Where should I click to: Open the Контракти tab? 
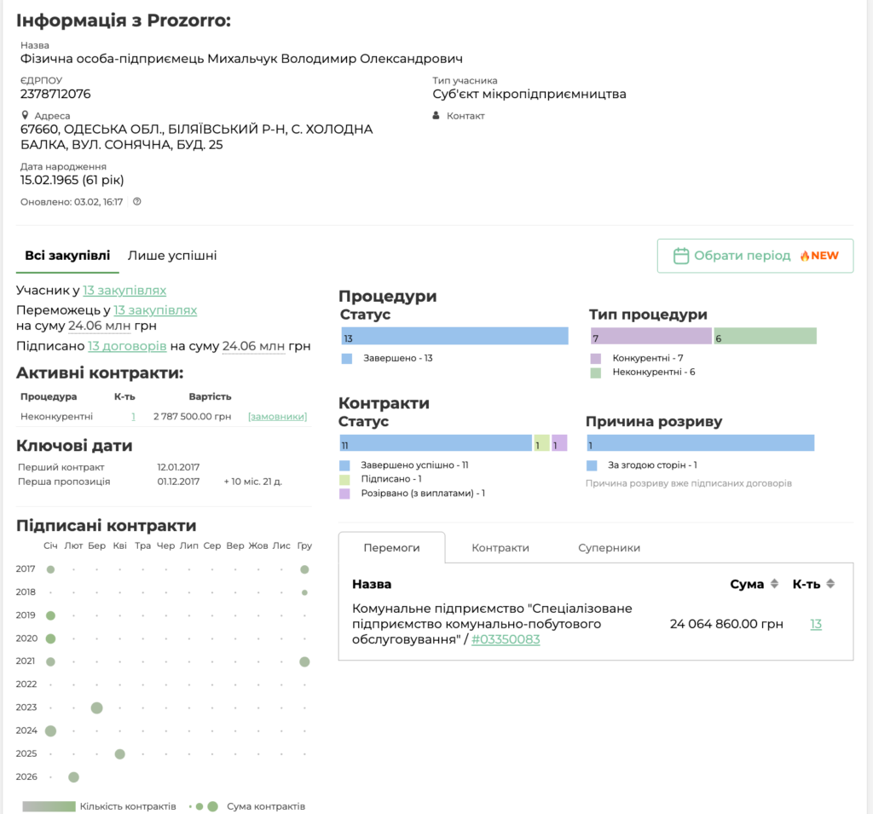tap(500, 548)
